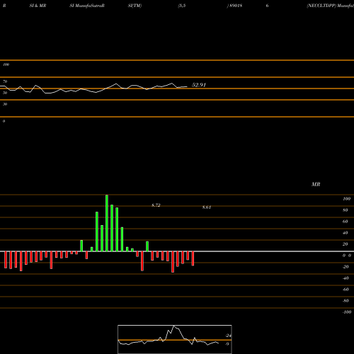Click the "-24" label in the mini chart
The height and width of the screenshot is (354, 354).
228,336
